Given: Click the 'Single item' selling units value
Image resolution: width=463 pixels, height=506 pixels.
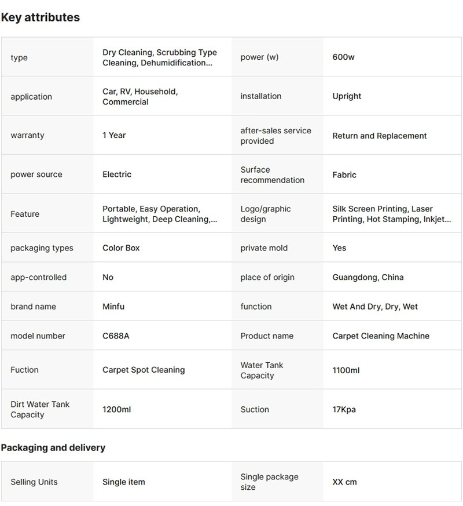Looking at the screenshot, I should [x=124, y=482].
